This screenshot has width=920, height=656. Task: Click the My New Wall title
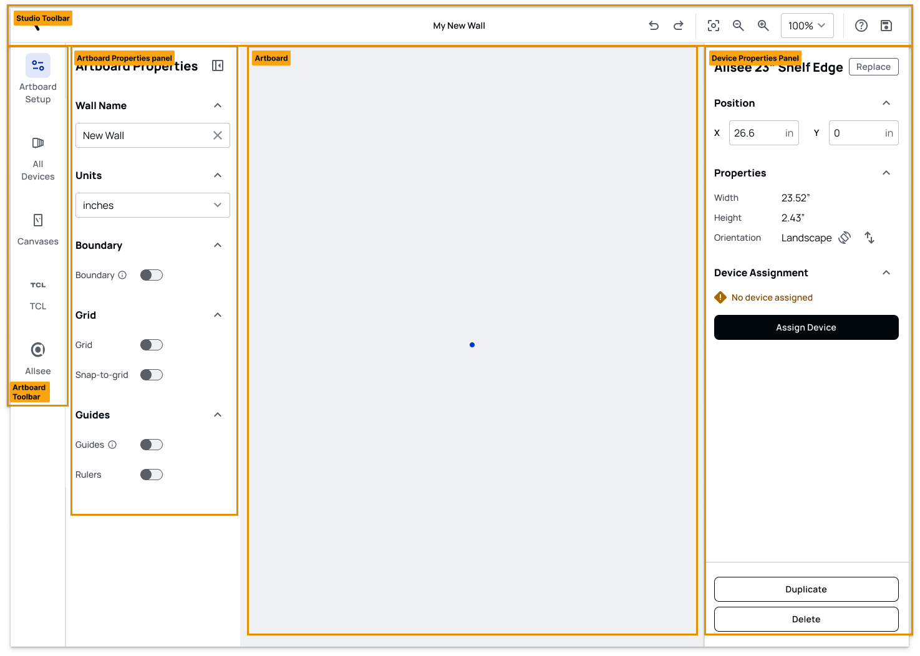tap(459, 26)
